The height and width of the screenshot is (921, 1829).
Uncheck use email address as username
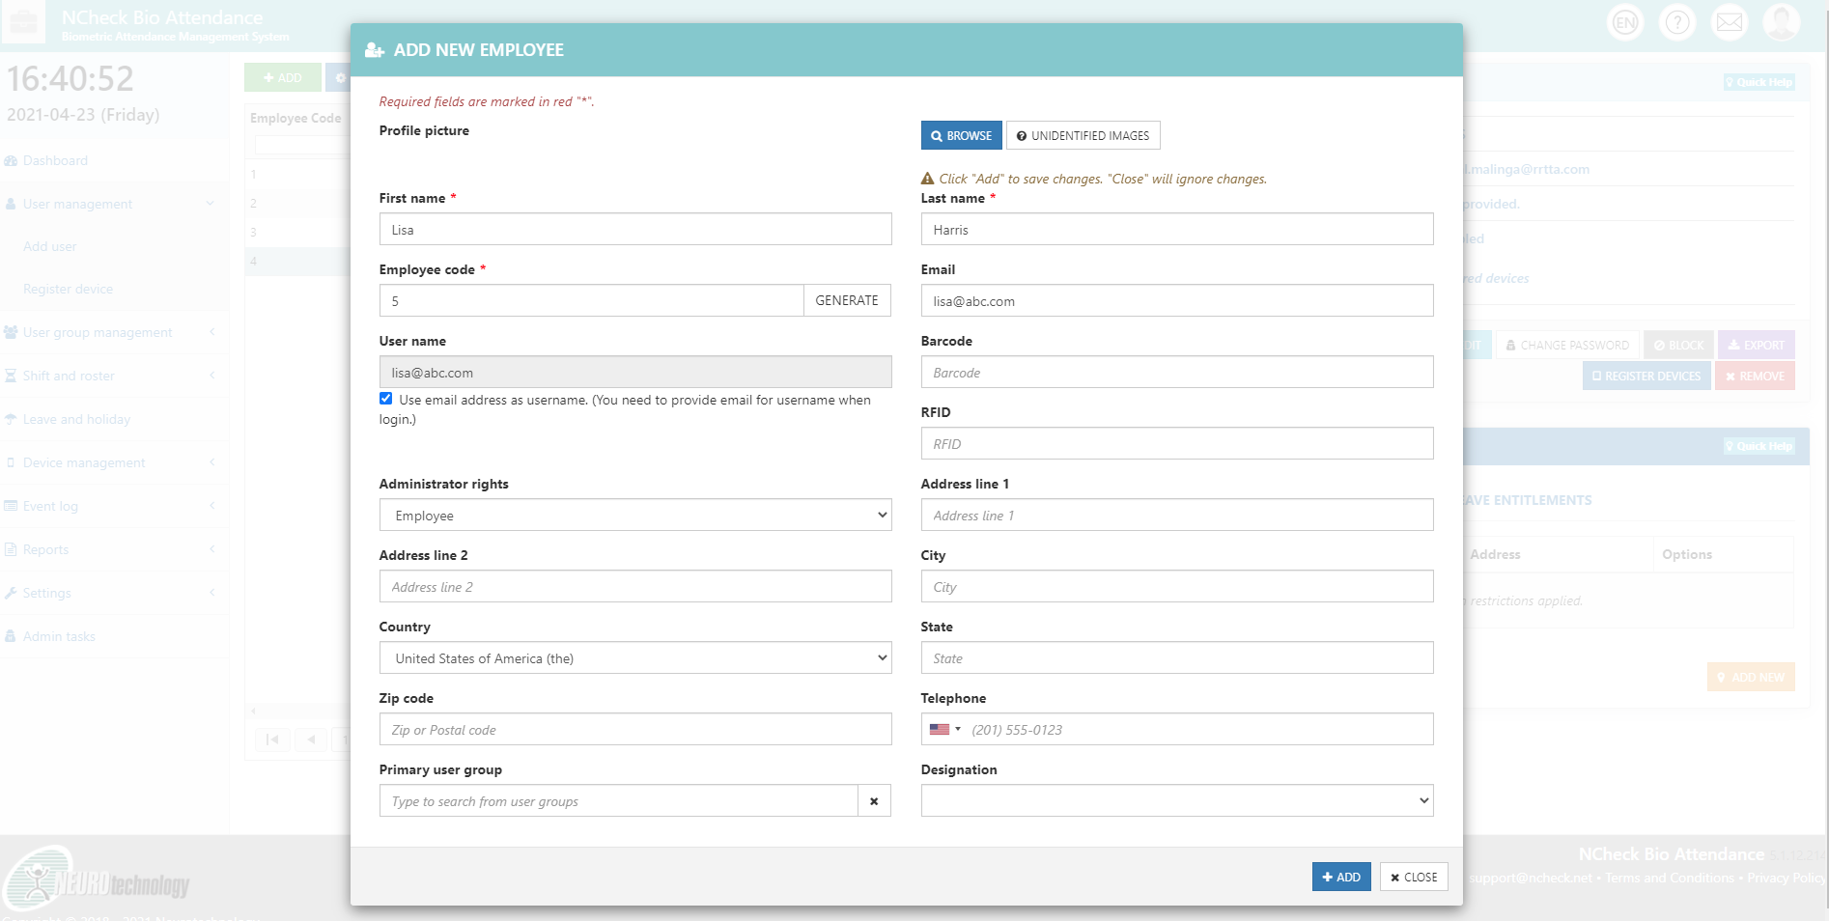tap(385, 398)
